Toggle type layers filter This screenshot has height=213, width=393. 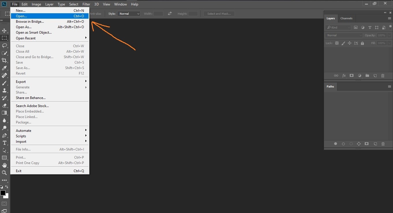pos(370,27)
